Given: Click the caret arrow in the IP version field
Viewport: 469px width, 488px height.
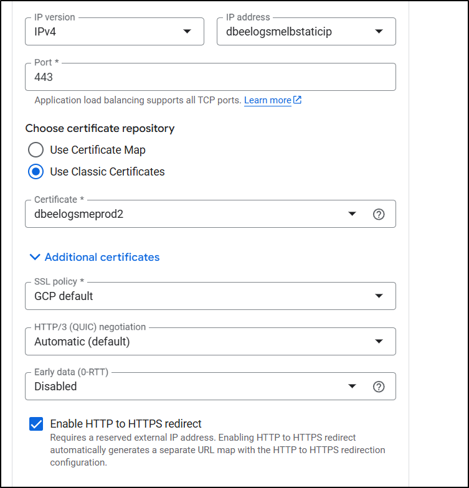Looking at the screenshot, I should pyautogui.click(x=187, y=32).
